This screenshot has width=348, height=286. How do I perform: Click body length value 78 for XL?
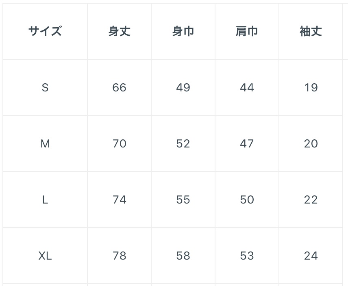(119, 256)
